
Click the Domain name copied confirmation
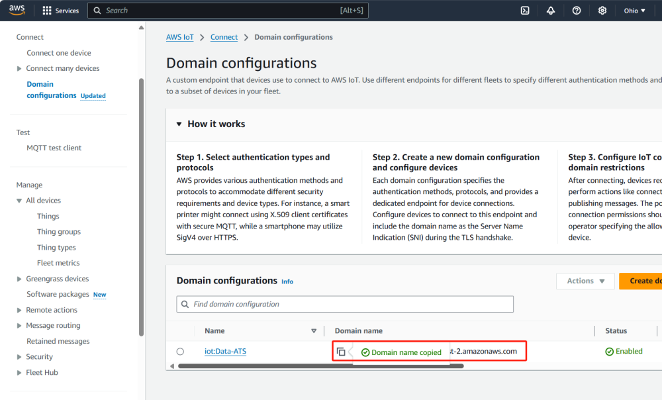[401, 352]
